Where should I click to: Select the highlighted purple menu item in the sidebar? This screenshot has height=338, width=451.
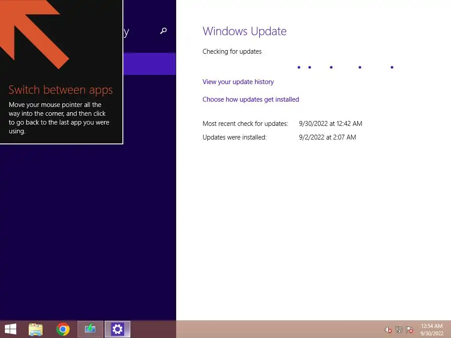(x=150, y=64)
